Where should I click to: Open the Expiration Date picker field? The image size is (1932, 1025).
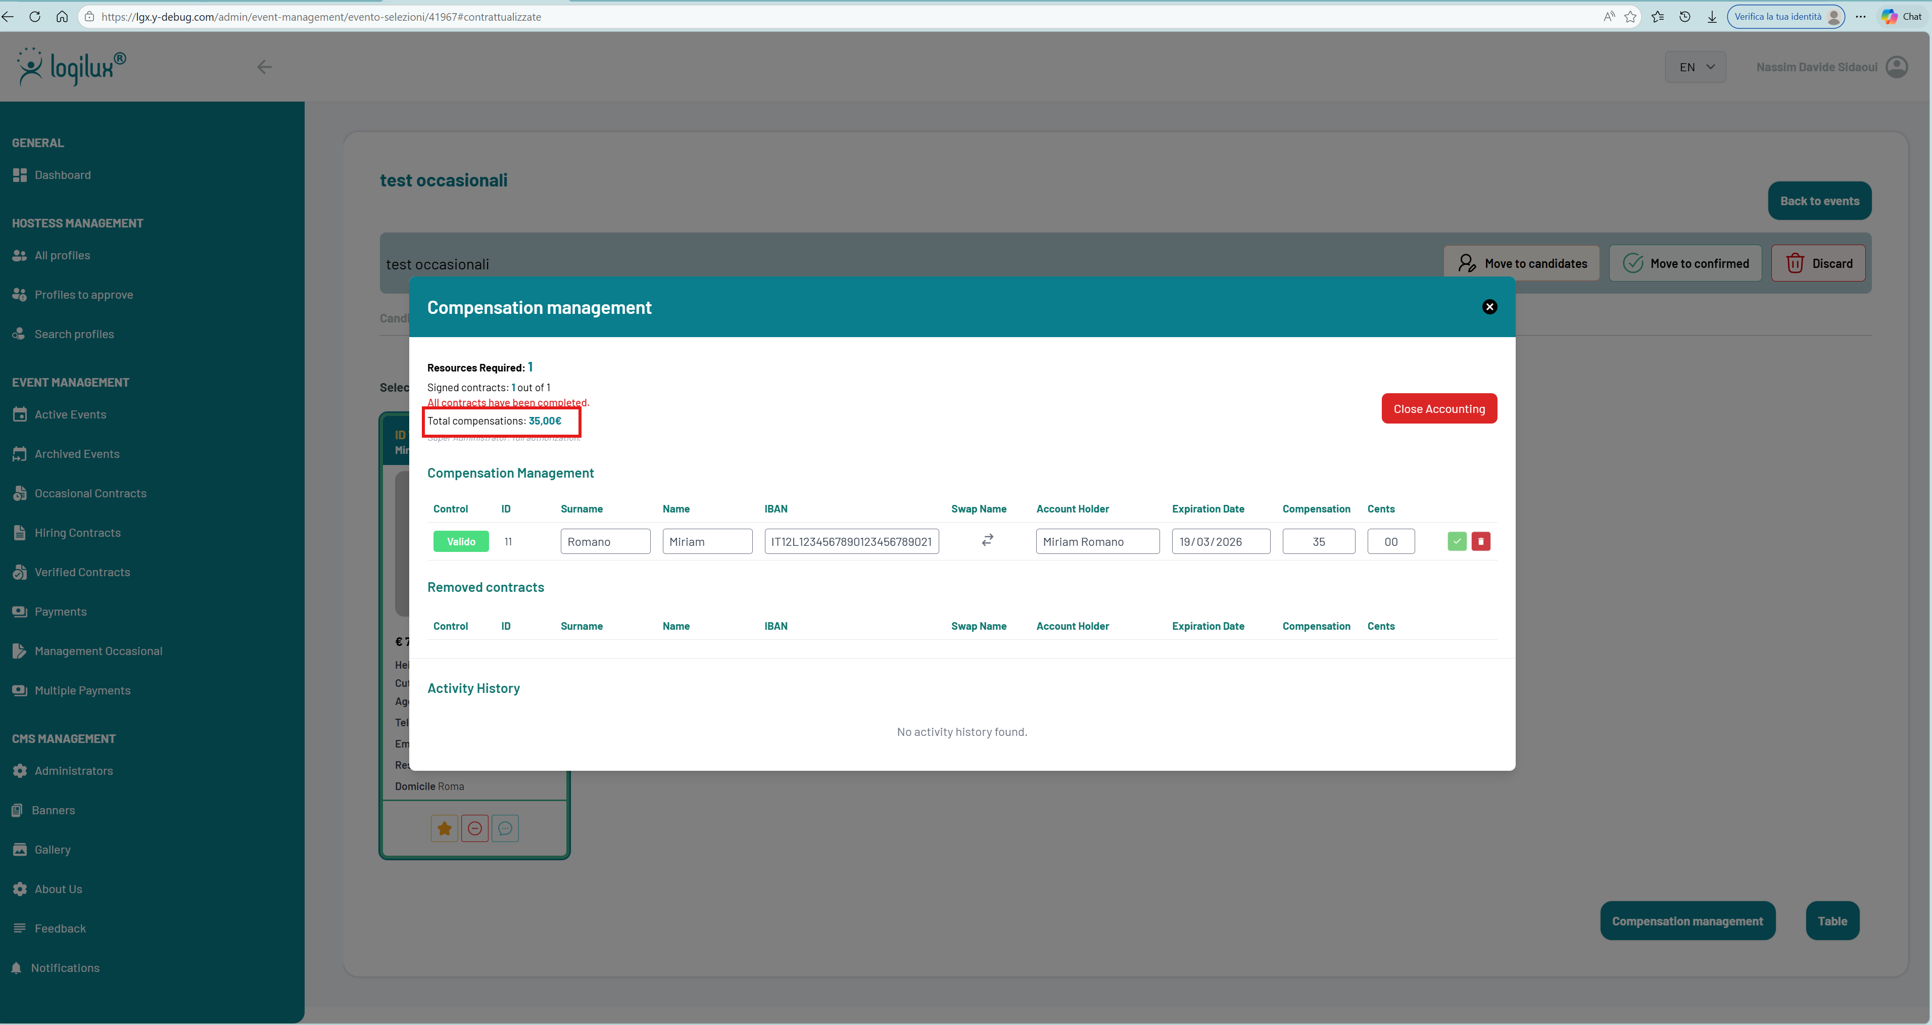[x=1220, y=541]
